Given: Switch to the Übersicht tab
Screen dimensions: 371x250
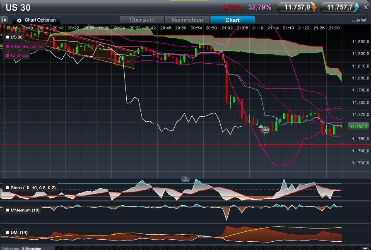Looking at the screenshot, I should point(143,19).
